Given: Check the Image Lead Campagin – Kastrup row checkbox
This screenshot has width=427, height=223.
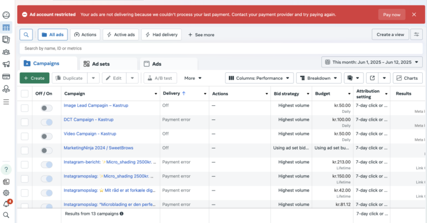Looking at the screenshot, I should [x=24, y=108].
